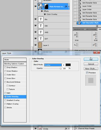Uncheck the Color Overlay checkbox

[5, 97]
